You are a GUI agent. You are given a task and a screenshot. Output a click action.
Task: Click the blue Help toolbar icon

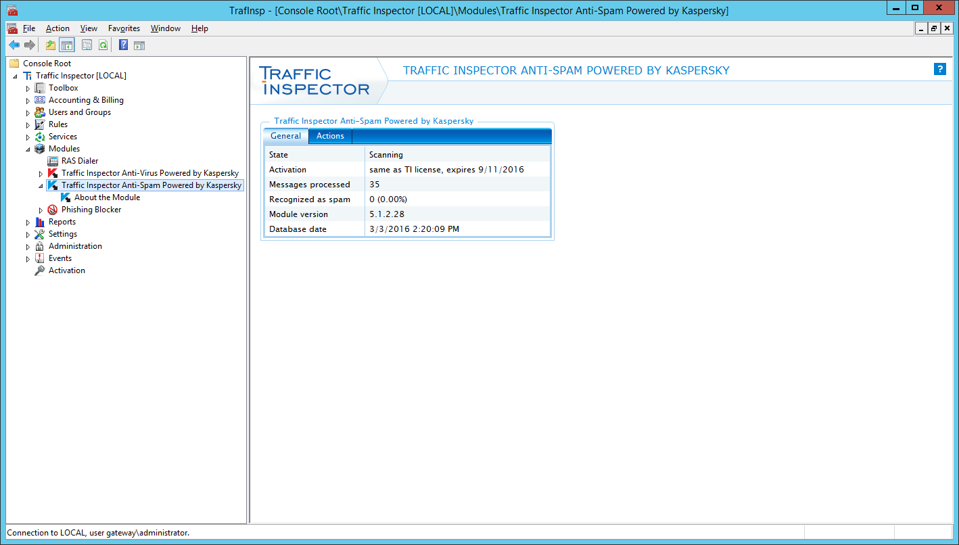[x=123, y=45]
